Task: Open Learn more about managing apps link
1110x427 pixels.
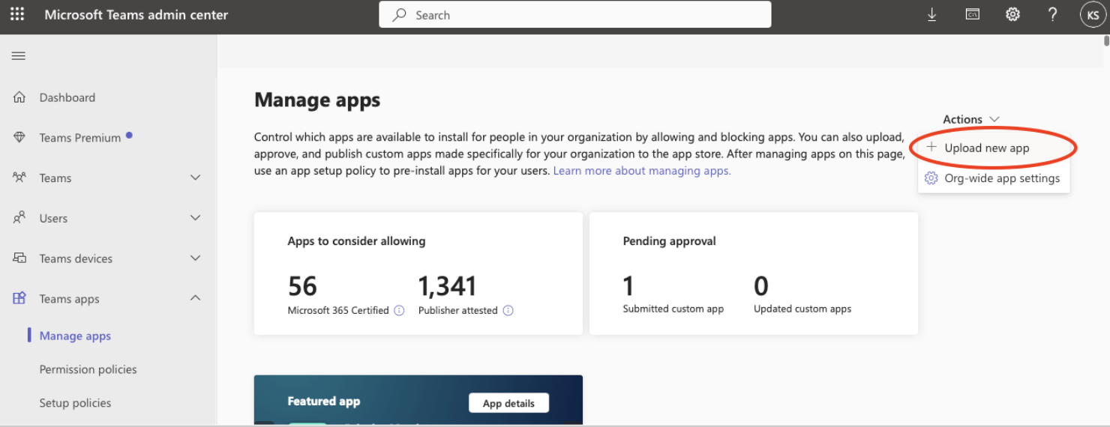Action: click(x=642, y=171)
